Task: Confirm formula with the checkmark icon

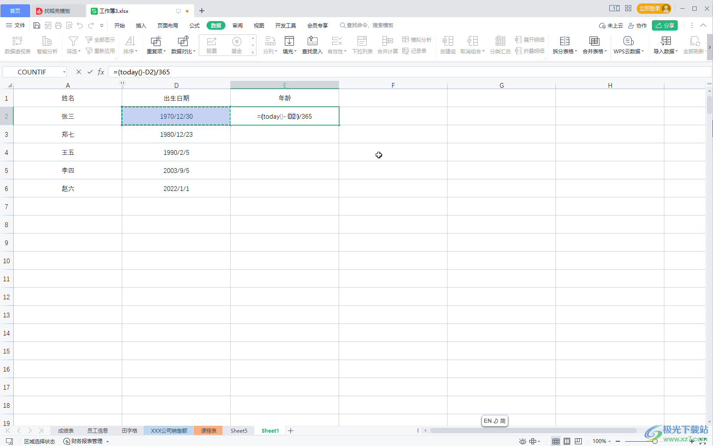Action: pos(90,72)
